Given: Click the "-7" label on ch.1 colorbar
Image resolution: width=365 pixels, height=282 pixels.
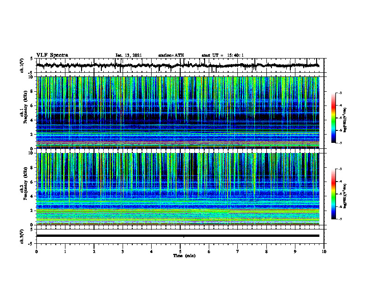Looking at the screenshot, I should (340, 143).
